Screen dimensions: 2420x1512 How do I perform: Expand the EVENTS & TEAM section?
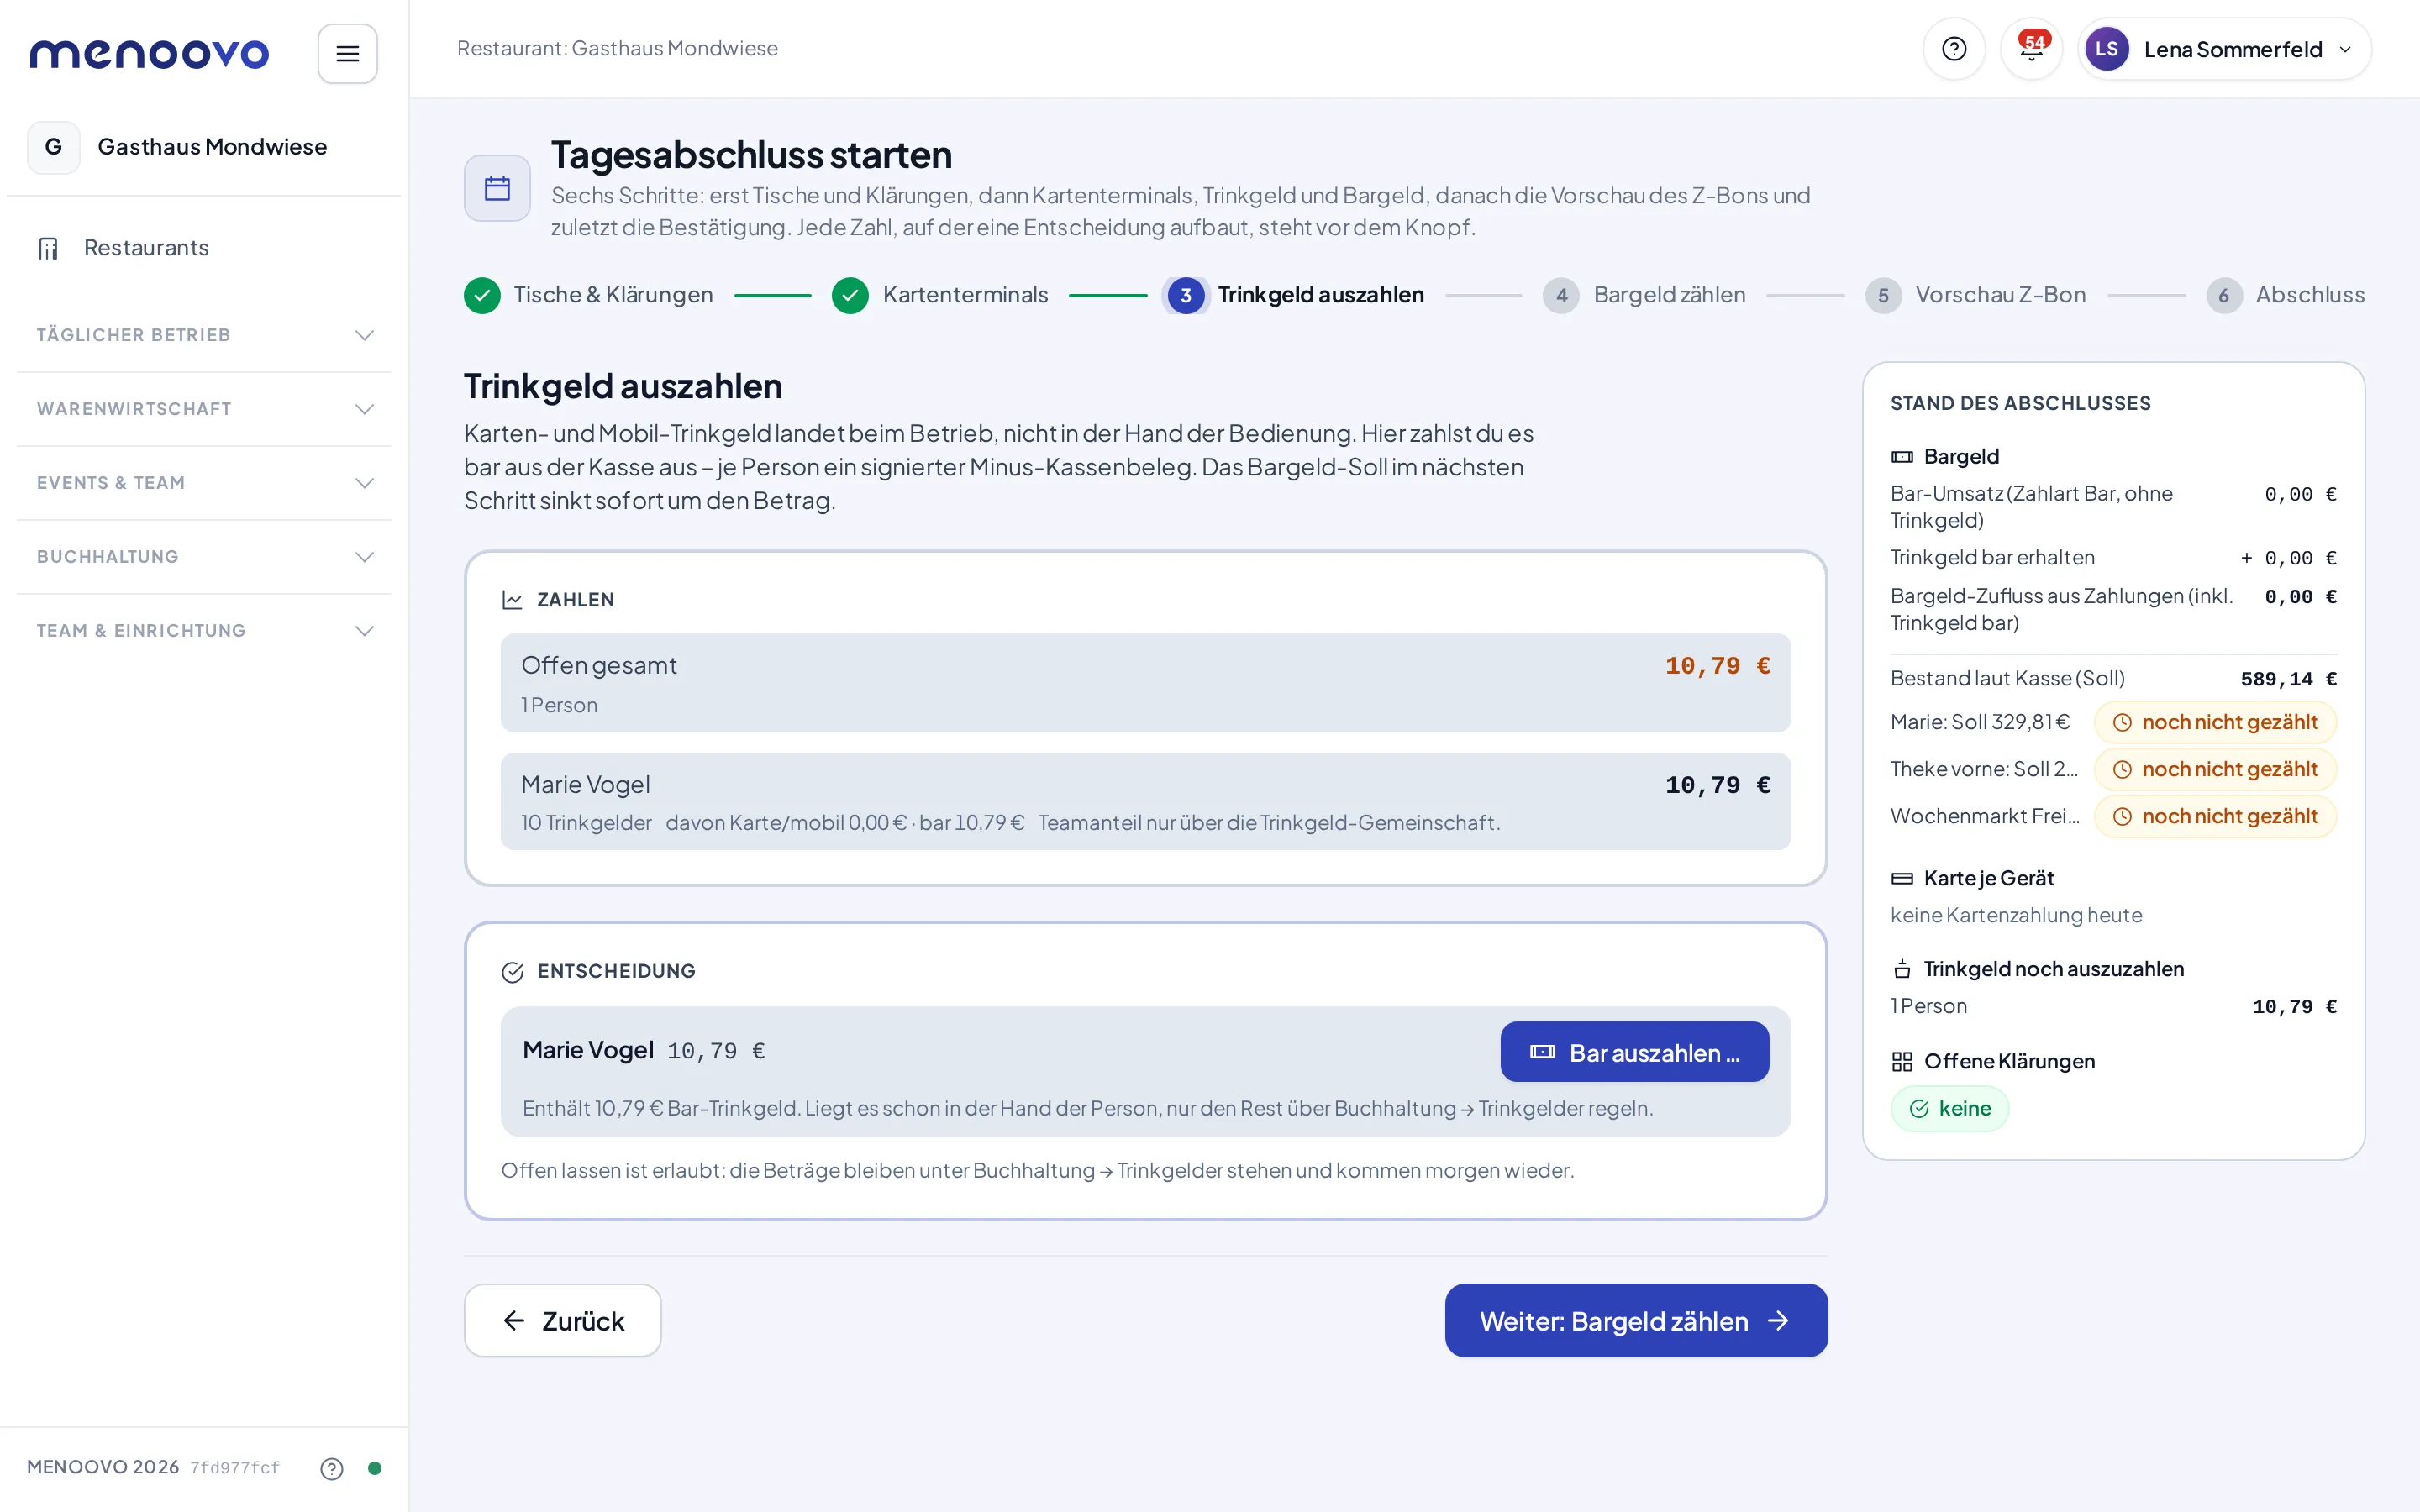coord(204,483)
